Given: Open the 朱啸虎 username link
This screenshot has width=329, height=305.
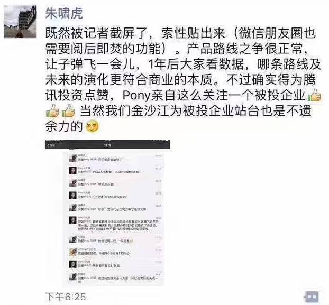Looking at the screenshot, I should click(64, 13).
